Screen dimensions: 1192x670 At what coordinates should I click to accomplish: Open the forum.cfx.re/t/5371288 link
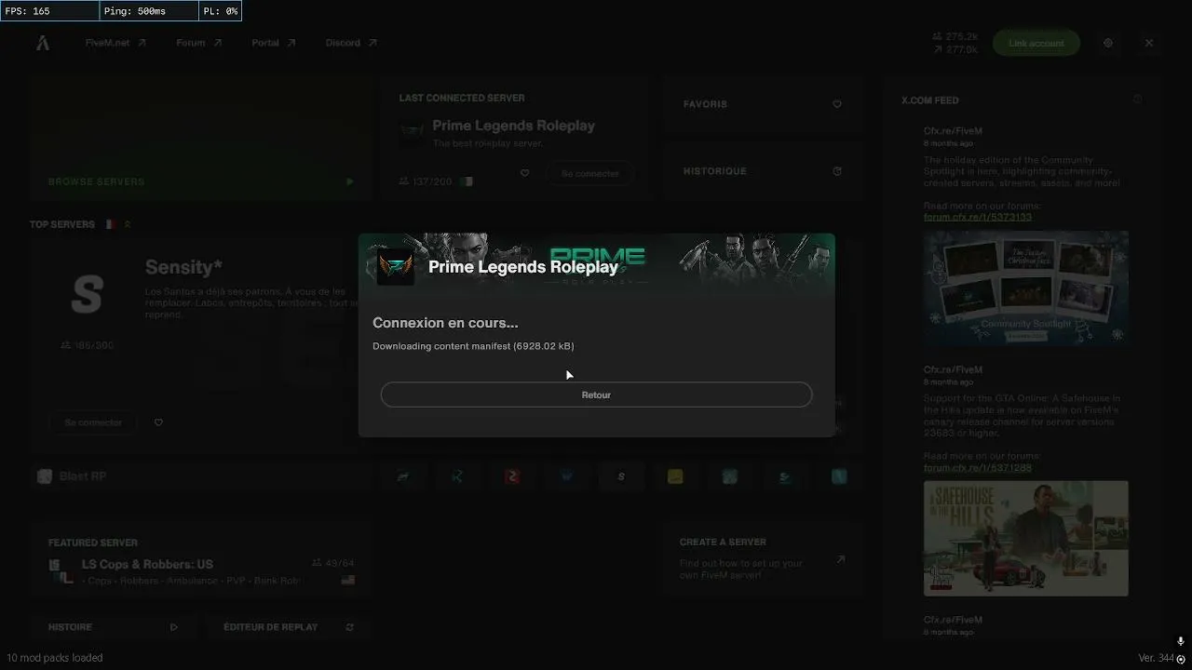coord(977,467)
